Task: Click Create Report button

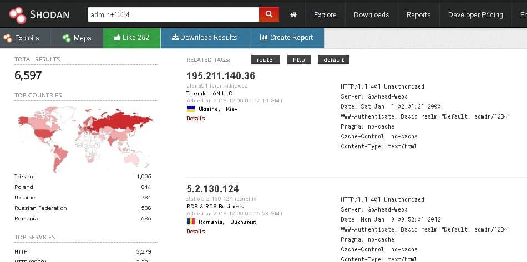Action: point(286,38)
